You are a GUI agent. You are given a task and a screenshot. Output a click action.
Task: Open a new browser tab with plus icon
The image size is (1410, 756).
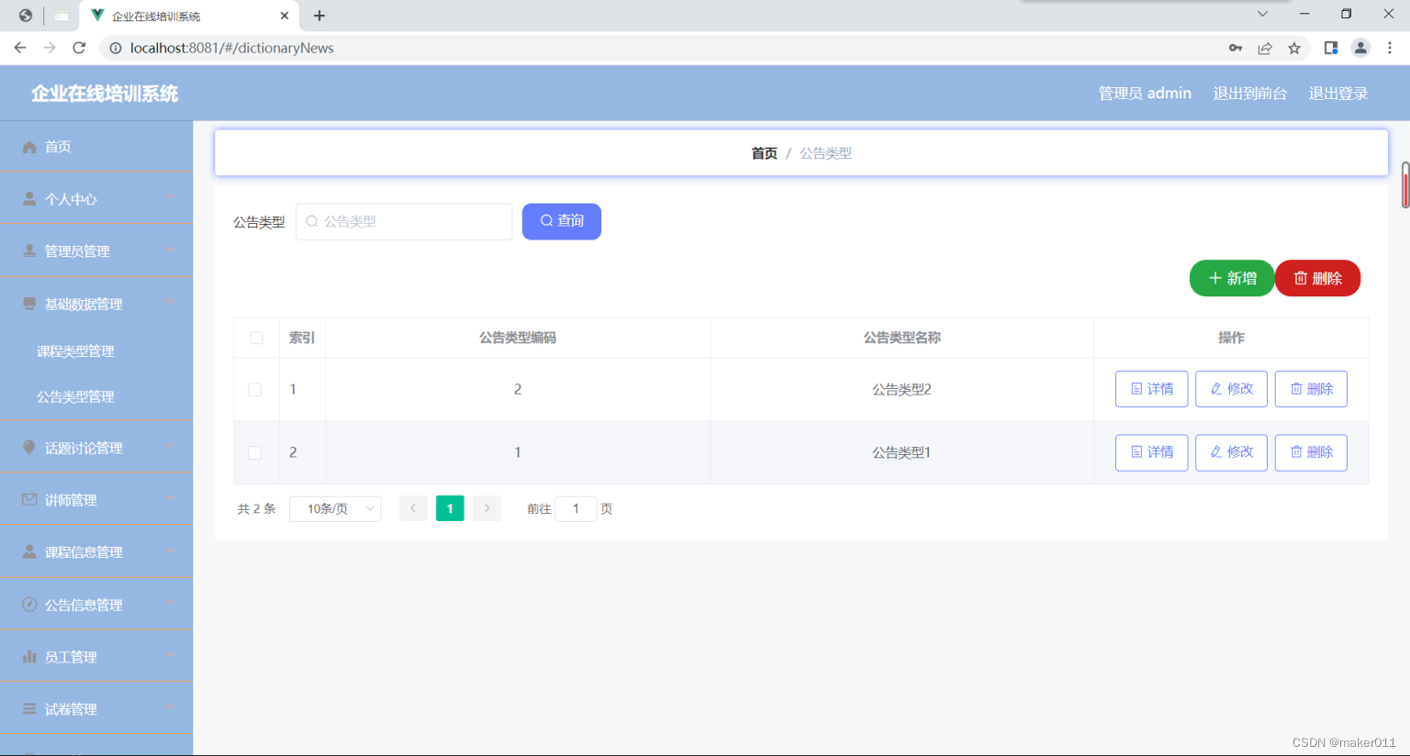[319, 16]
